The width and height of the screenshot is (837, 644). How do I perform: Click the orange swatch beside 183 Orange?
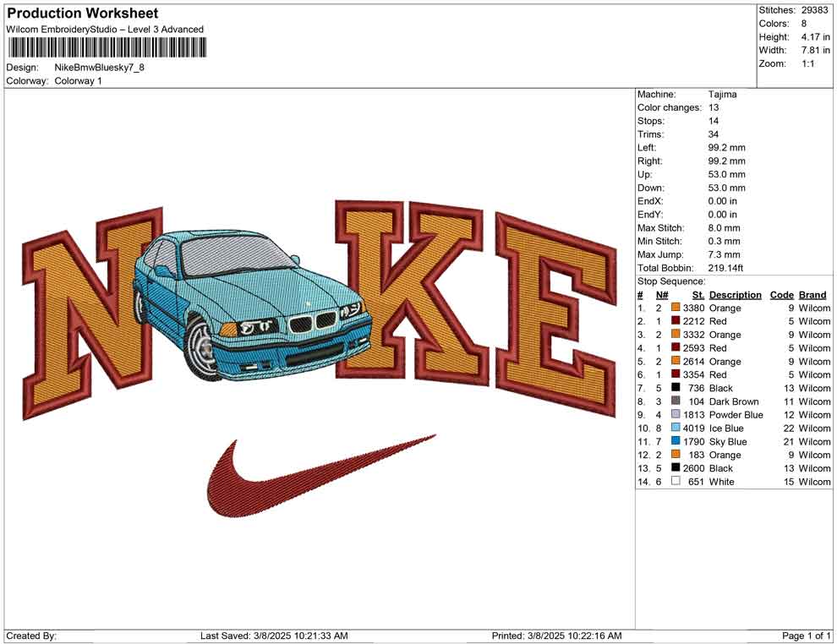click(x=676, y=454)
